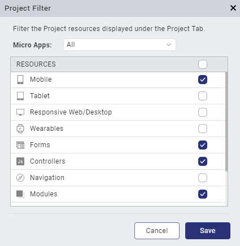The image size is (240, 246).
Task: Open the Micro Apps dropdown
Action: [120, 45]
